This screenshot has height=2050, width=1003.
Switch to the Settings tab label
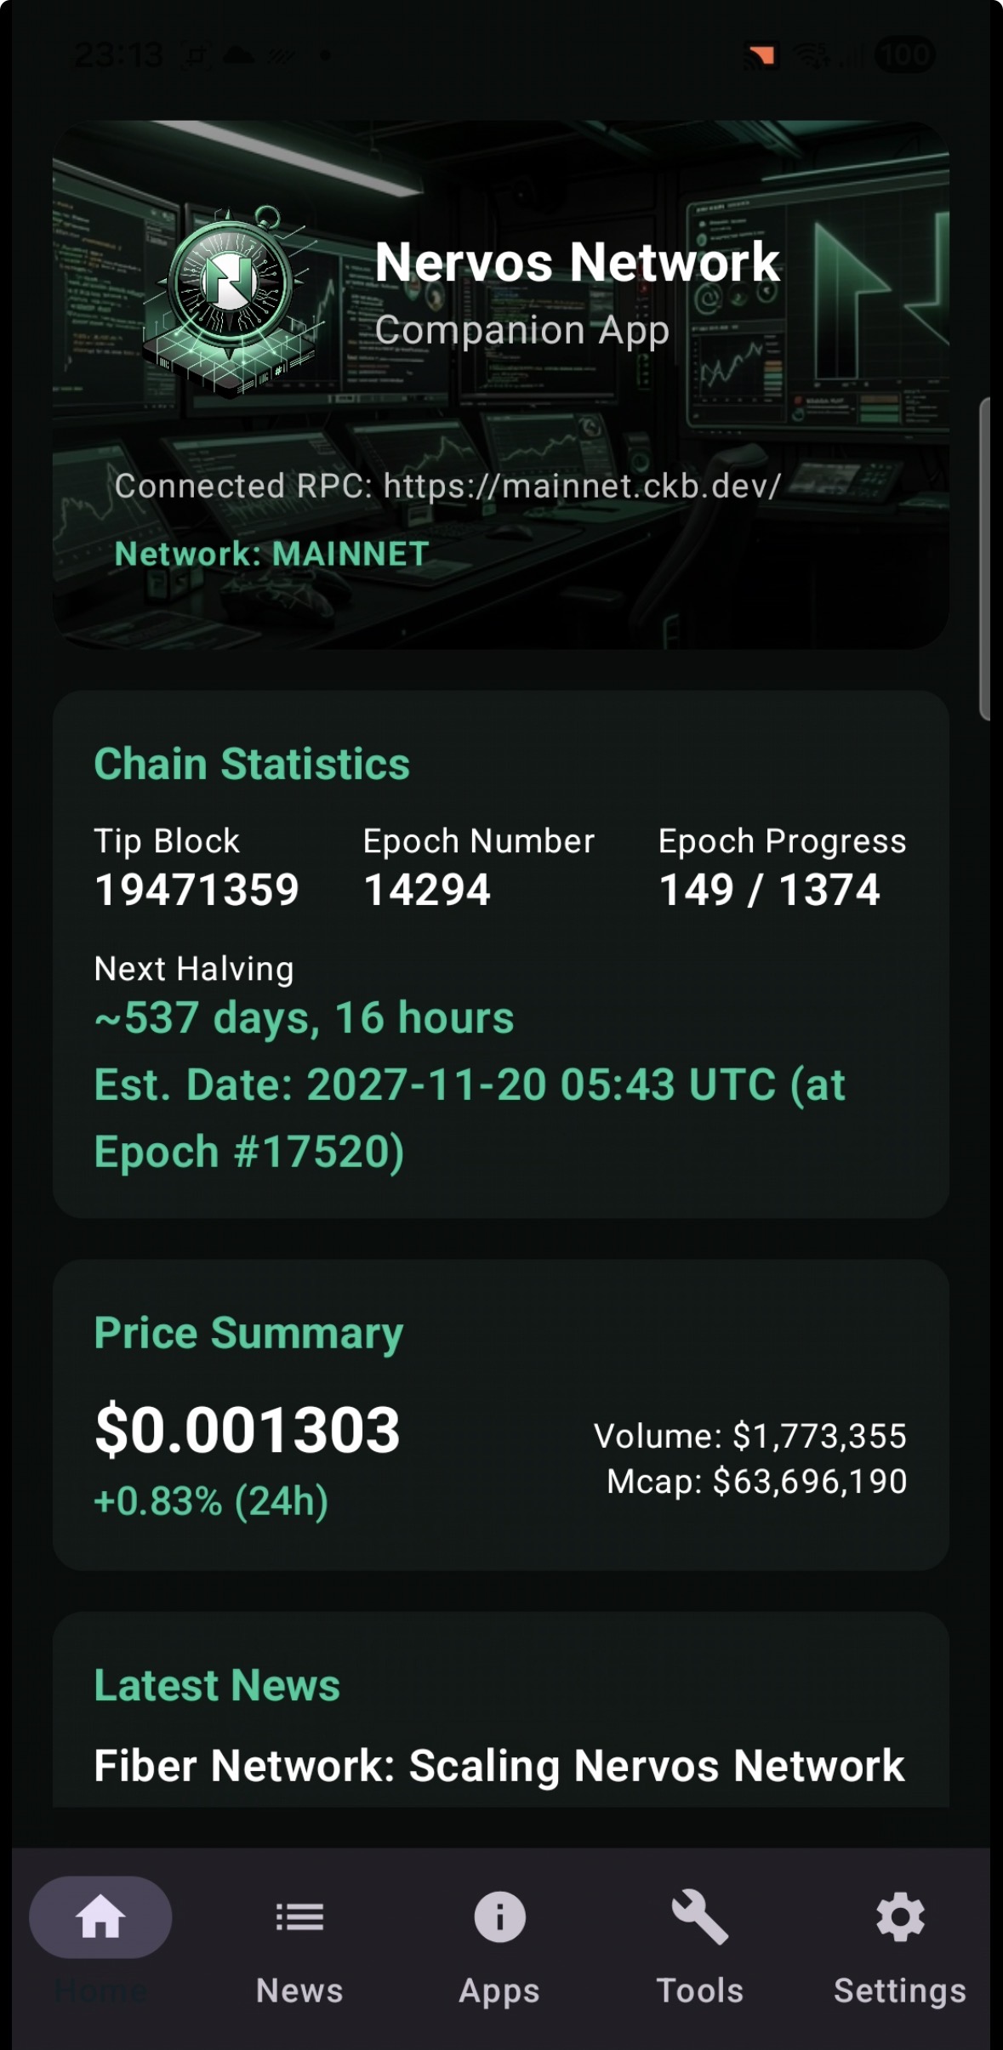click(900, 1991)
